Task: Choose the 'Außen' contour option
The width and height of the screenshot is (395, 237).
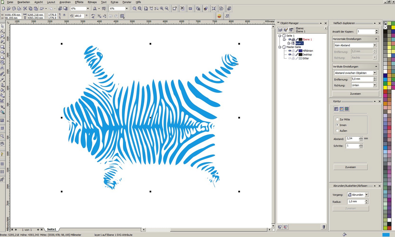Action: pos(337,131)
